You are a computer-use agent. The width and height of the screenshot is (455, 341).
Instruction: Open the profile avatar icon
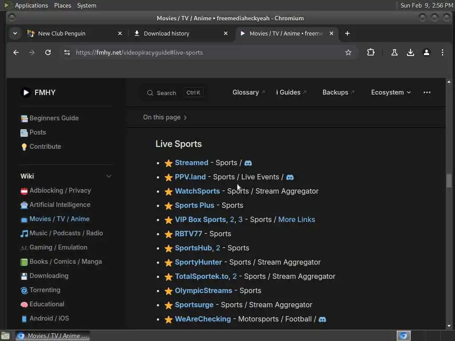[x=426, y=52]
